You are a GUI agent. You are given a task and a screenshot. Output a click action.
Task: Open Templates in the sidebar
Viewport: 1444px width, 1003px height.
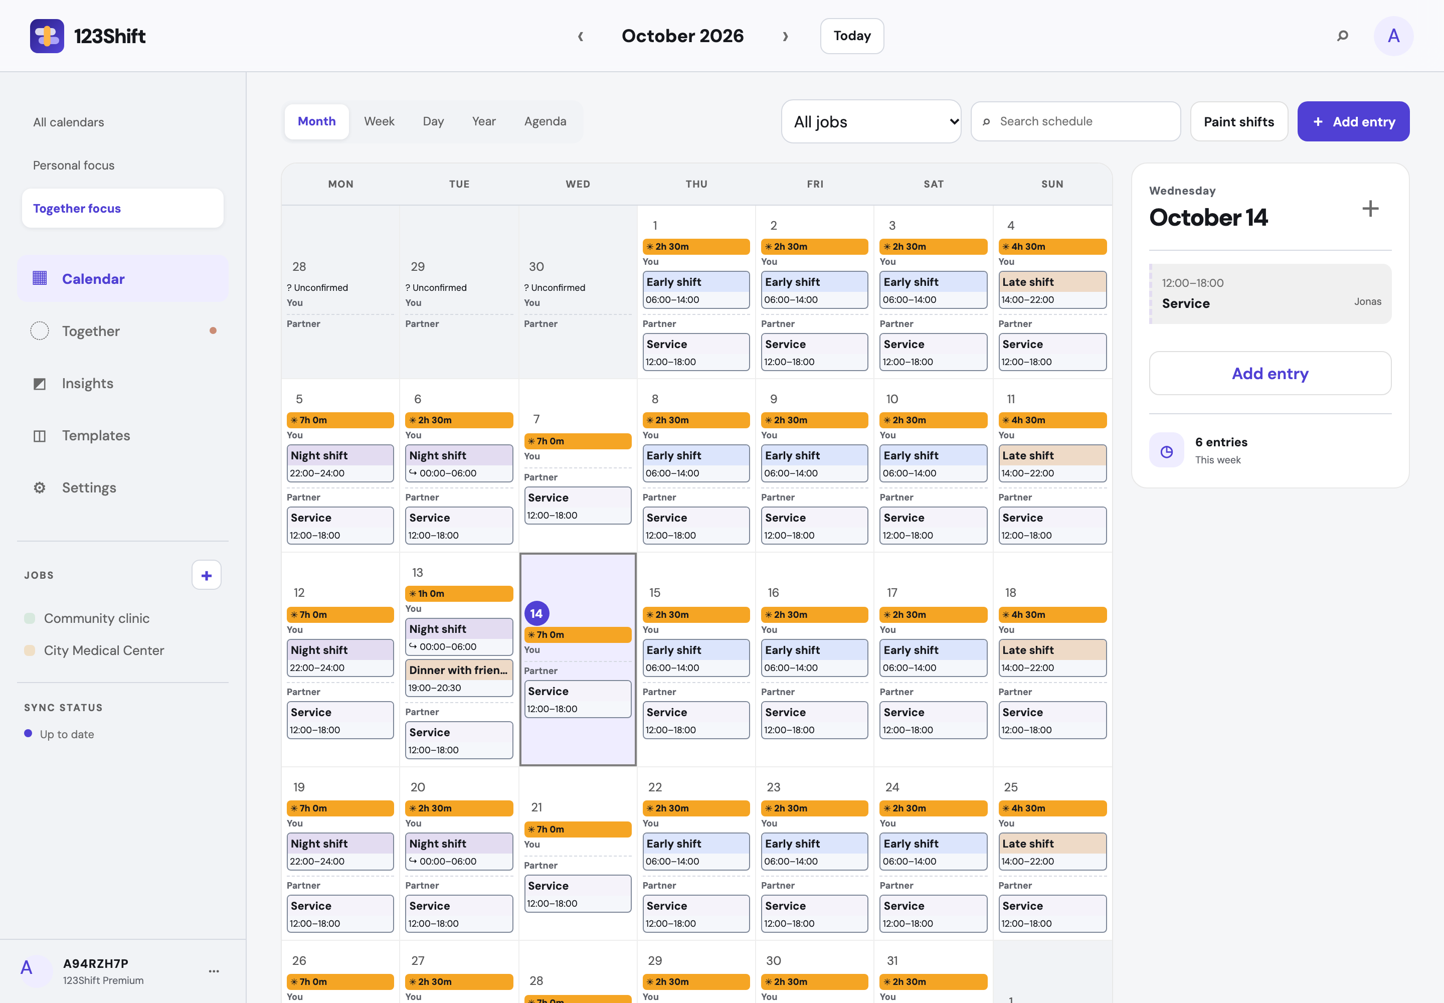pyautogui.click(x=122, y=435)
